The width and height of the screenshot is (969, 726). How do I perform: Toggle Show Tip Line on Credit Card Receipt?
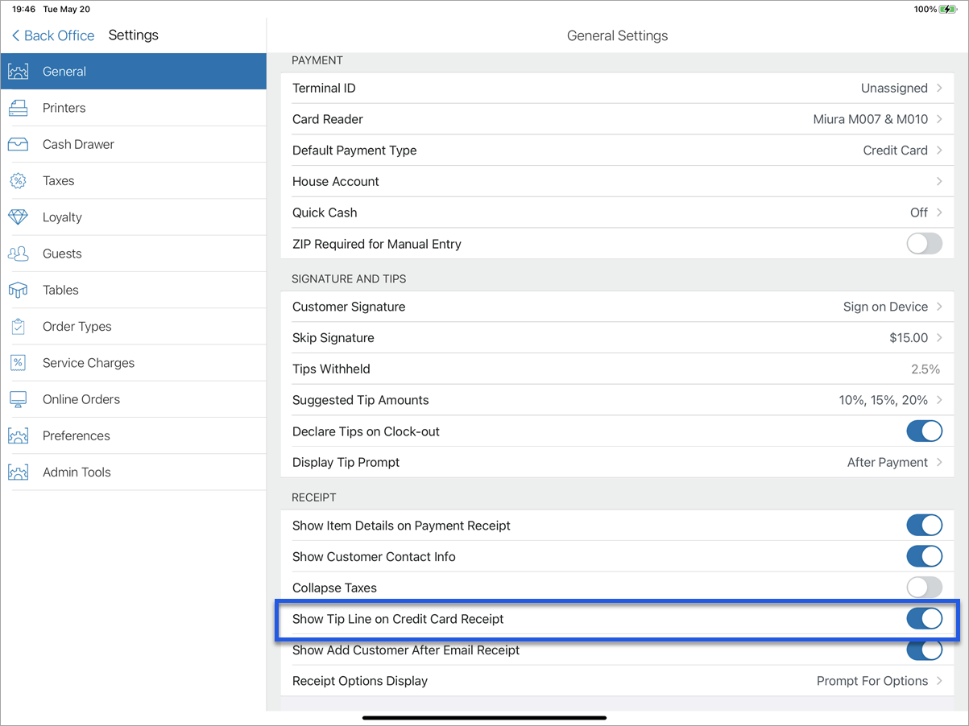[924, 619]
